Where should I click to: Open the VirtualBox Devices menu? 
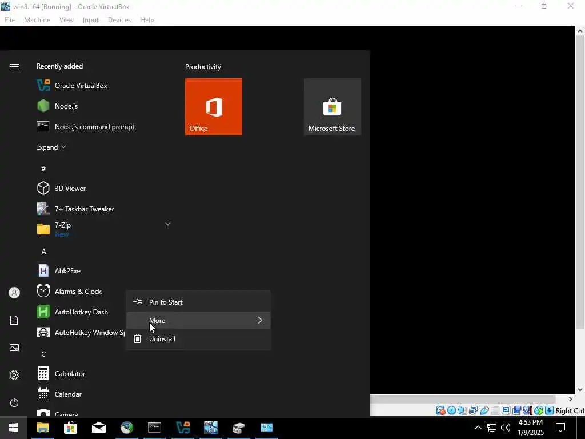coord(119,20)
